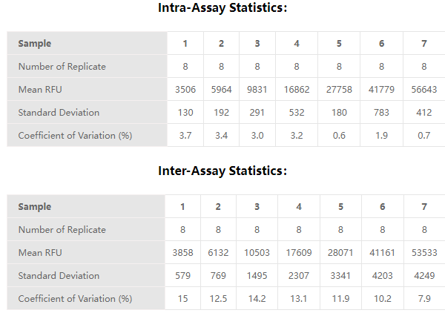Viewport: 445px width, 313px height.
Task: Click the Inter-Assay Statistics heading
Action: click(222, 171)
